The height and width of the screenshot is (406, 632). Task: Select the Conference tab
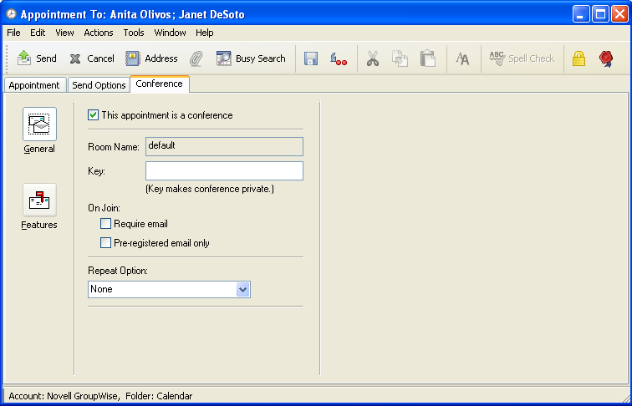click(x=159, y=84)
